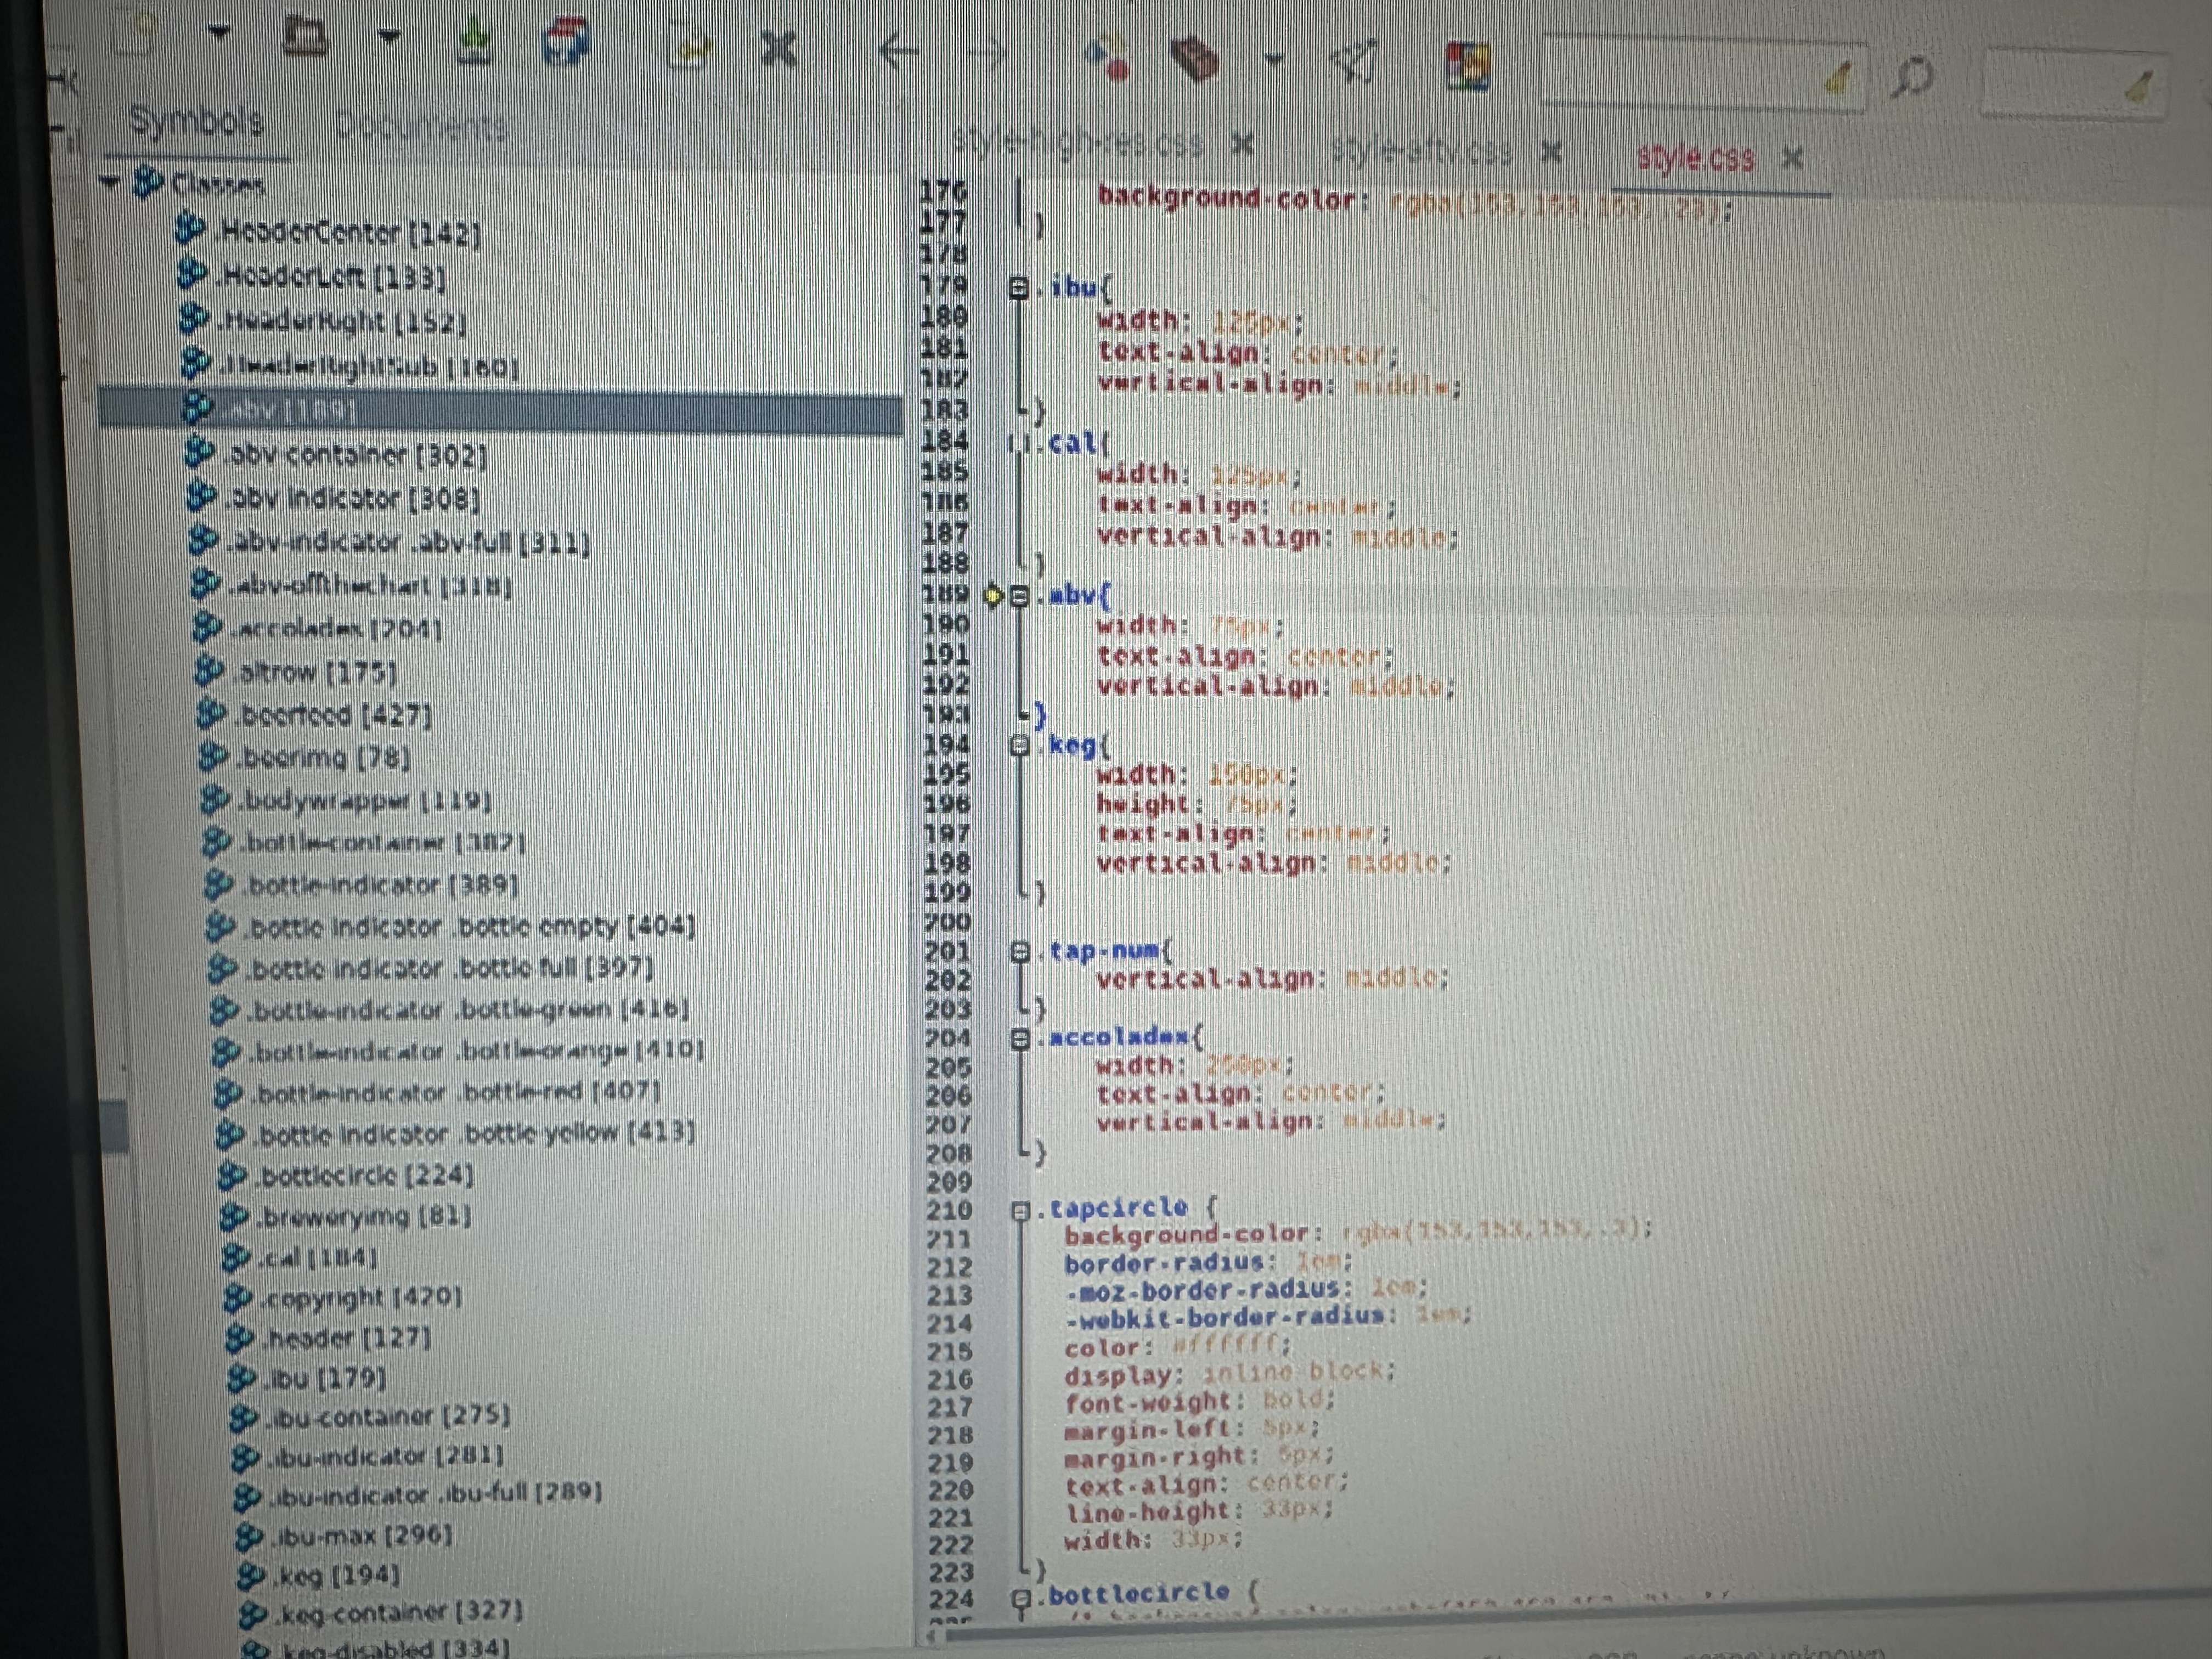Collapse the .bottlecircle rule fold marker
This screenshot has width=2212, height=1659.
(x=1020, y=1599)
